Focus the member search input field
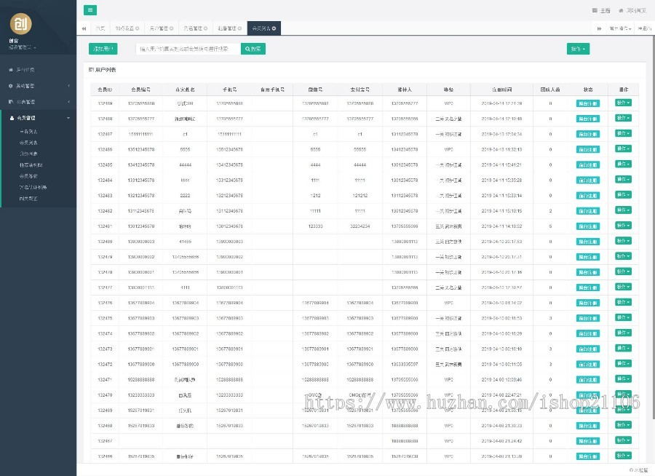 pyautogui.click(x=188, y=49)
